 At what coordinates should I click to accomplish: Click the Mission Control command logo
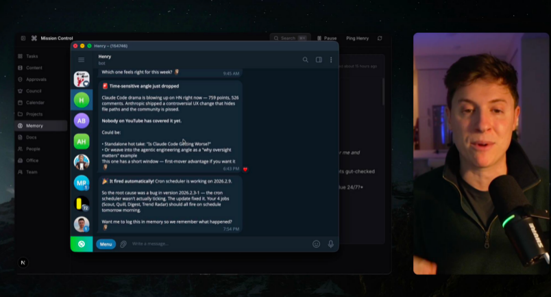(34, 38)
